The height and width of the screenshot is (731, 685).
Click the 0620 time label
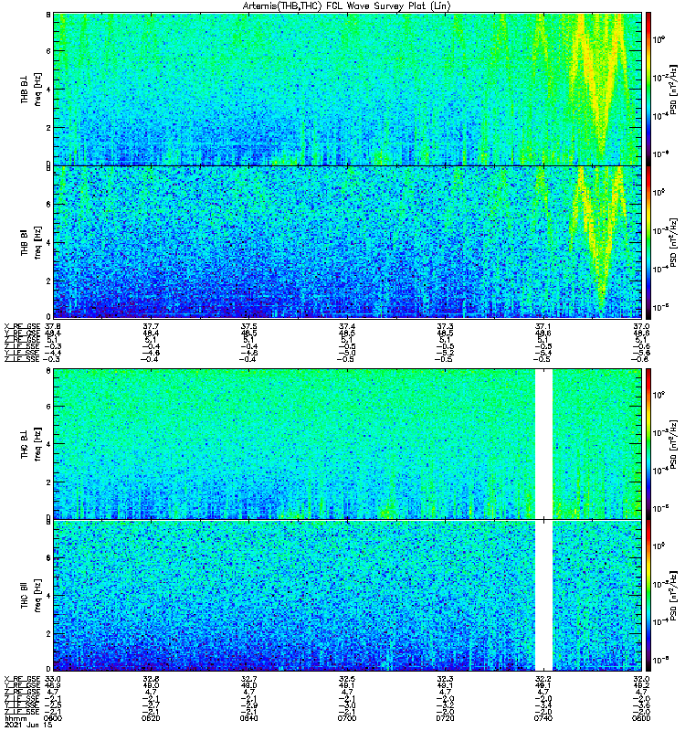click(x=151, y=718)
